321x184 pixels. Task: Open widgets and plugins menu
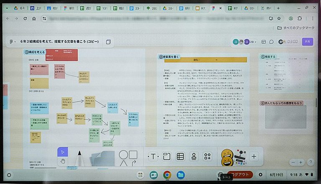click(207, 156)
